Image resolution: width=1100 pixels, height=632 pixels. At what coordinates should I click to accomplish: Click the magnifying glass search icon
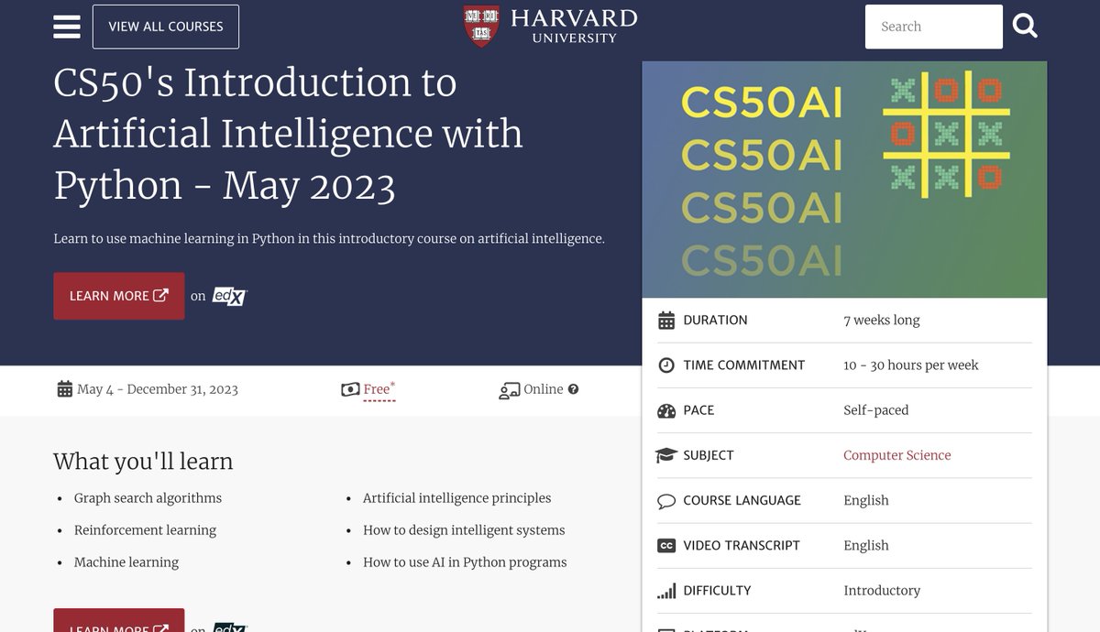click(x=1025, y=27)
